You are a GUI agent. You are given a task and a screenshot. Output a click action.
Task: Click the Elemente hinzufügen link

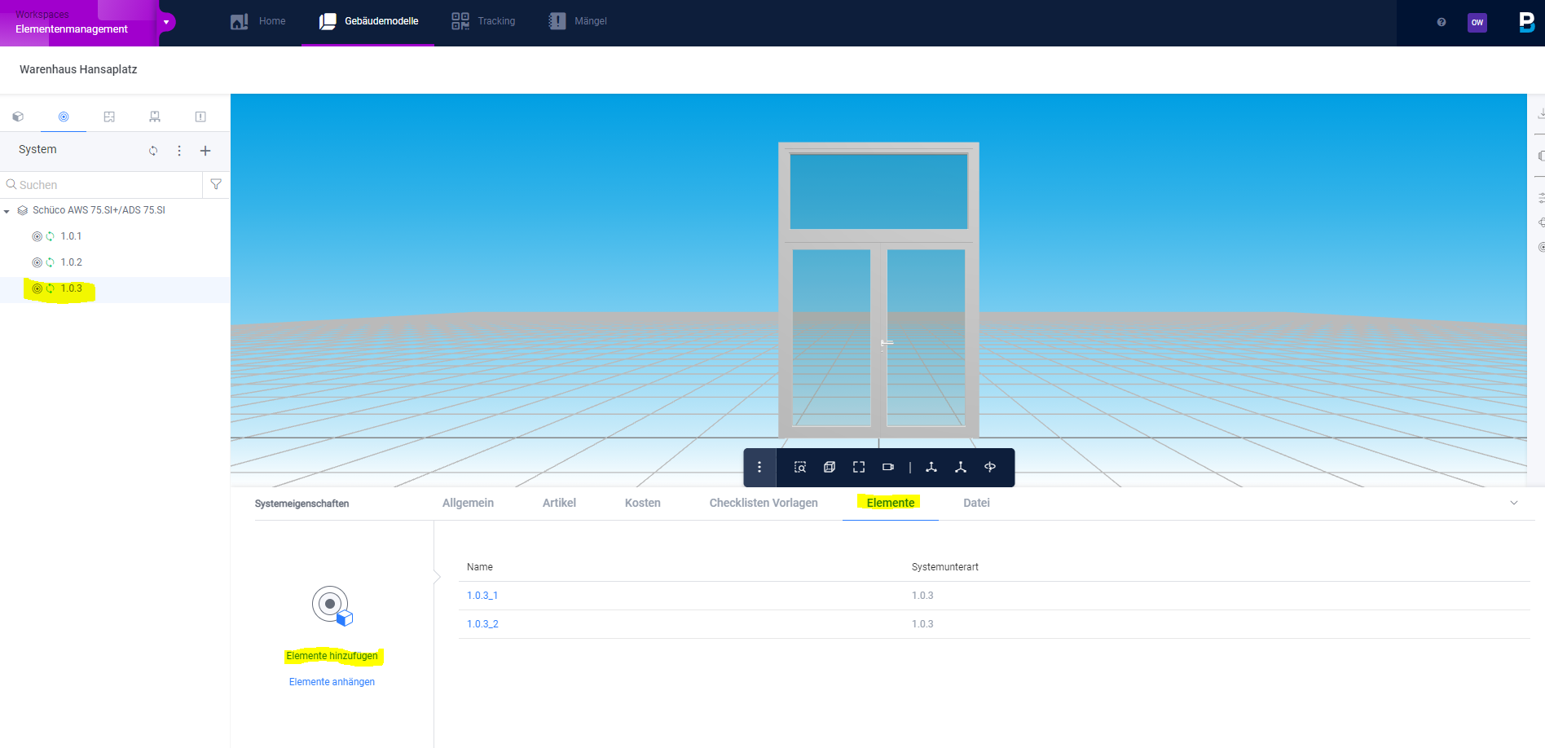pos(332,656)
